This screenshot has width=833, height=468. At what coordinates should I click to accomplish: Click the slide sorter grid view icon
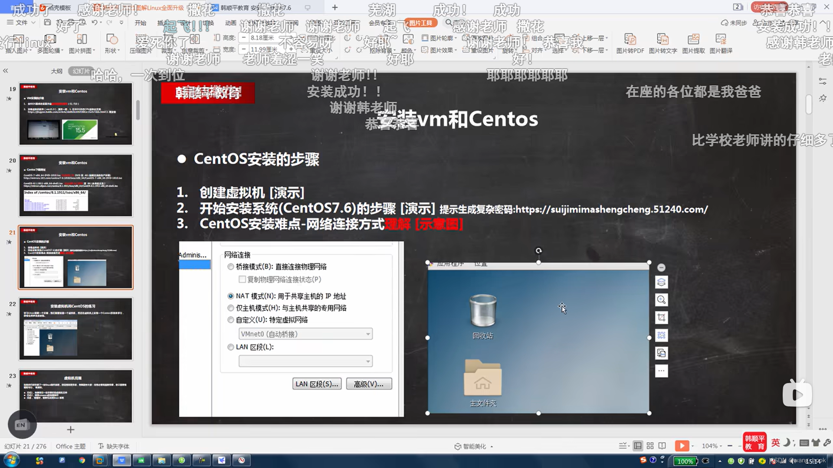point(650,446)
